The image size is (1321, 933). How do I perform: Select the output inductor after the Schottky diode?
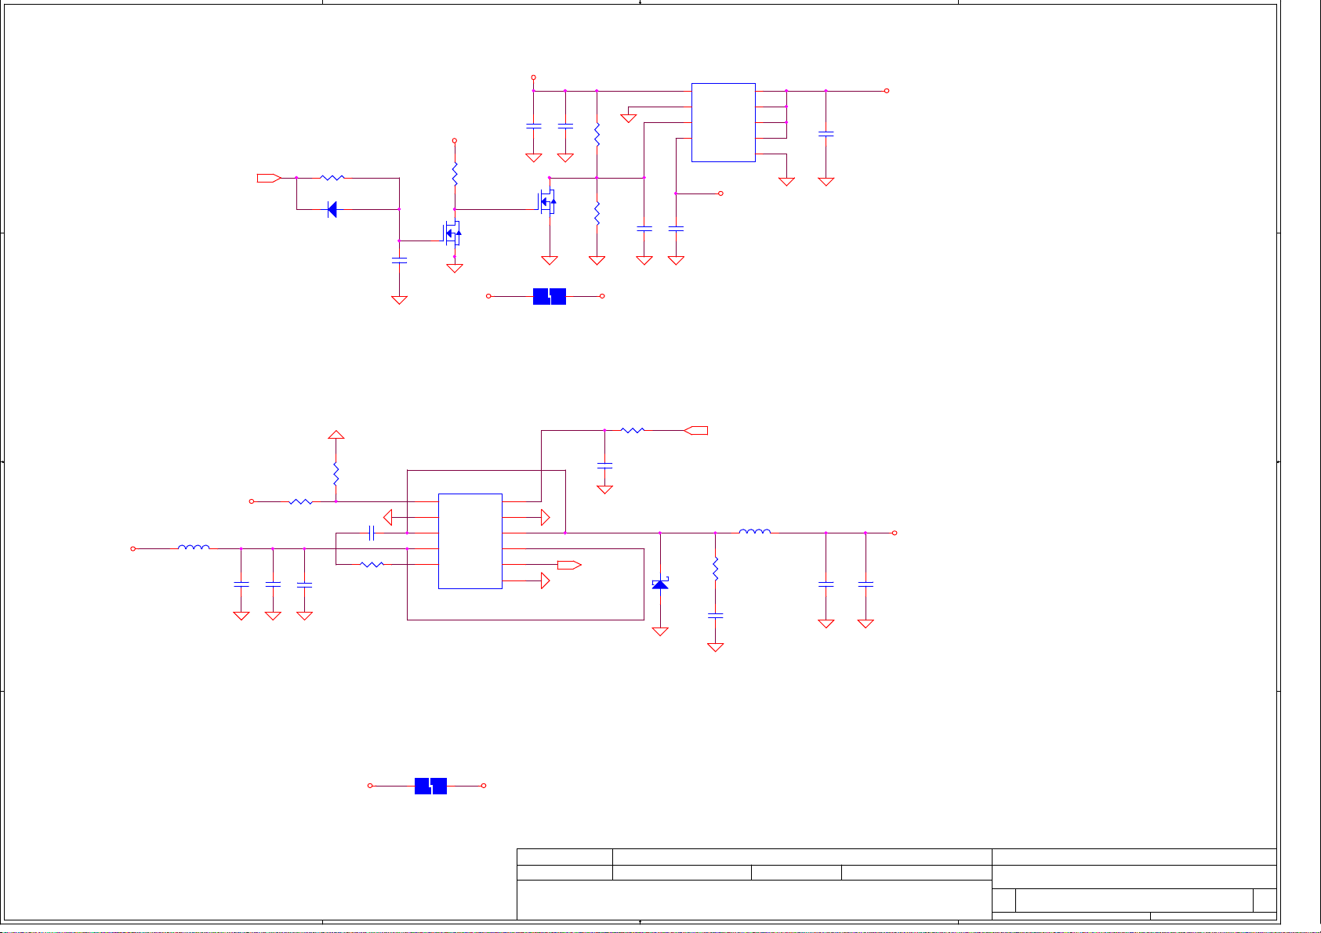pyautogui.click(x=754, y=531)
